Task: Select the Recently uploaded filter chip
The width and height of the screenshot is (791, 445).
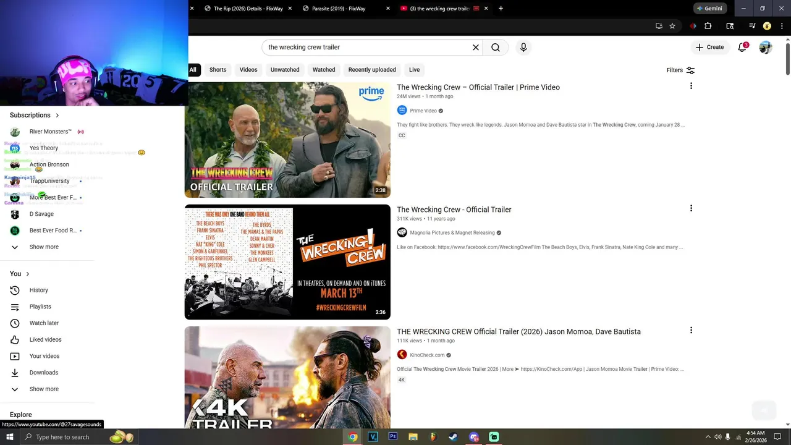Action: 372,70
